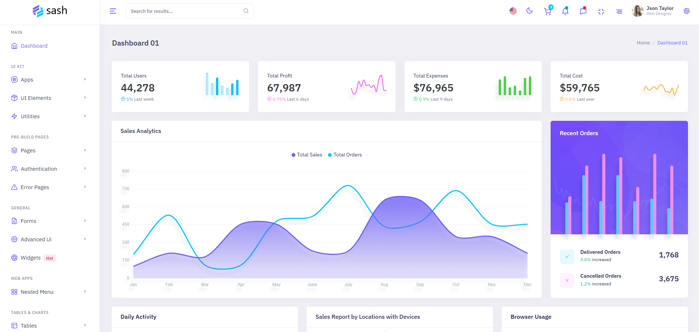The height and width of the screenshot is (332, 699).
Task: Click the Authentication users icon
Action: (14, 169)
